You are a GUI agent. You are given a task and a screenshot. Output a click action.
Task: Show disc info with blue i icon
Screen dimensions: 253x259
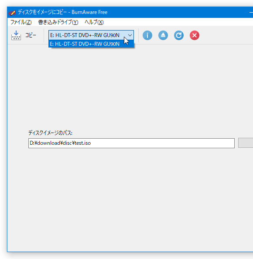pos(147,35)
